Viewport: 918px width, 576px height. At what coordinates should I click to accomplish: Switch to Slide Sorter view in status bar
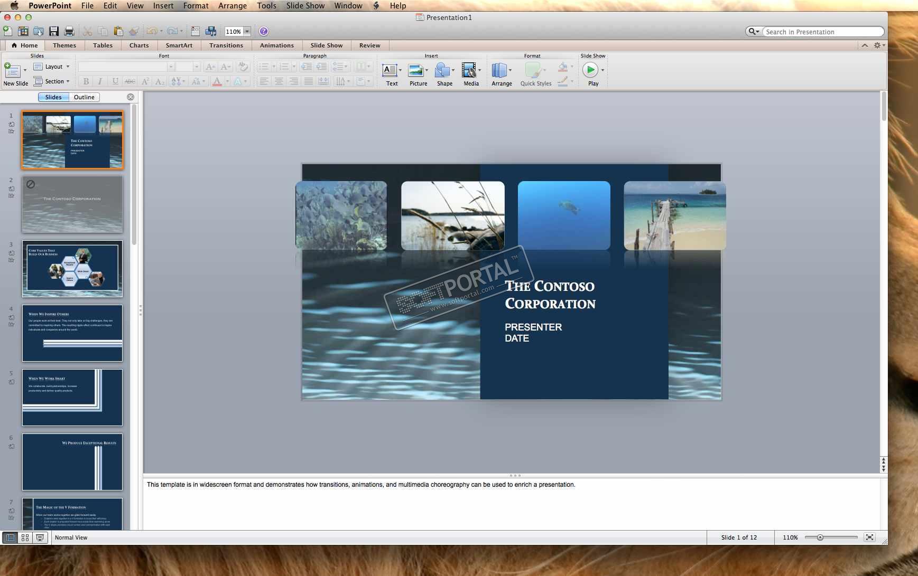coord(25,537)
